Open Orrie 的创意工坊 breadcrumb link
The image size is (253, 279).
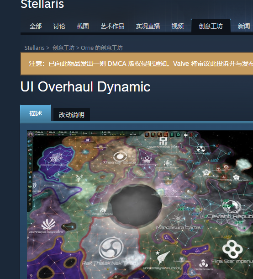point(102,48)
